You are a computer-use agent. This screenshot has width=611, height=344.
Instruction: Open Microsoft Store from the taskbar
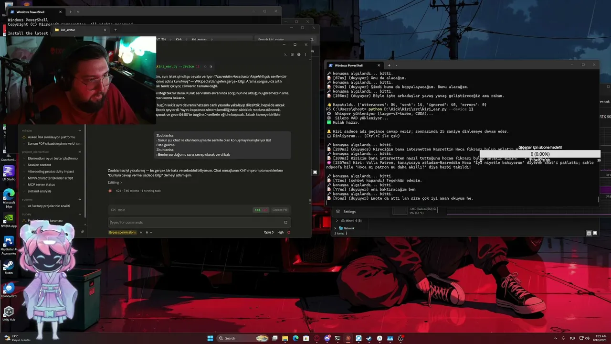click(x=306, y=338)
